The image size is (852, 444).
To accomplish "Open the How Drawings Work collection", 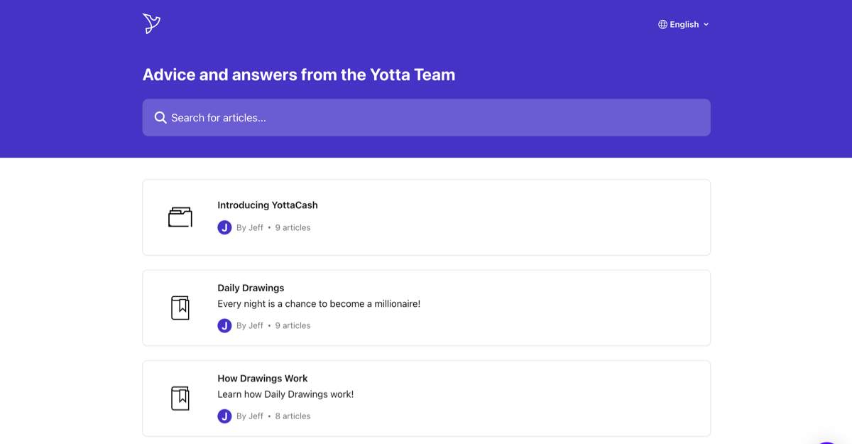I will click(426, 398).
